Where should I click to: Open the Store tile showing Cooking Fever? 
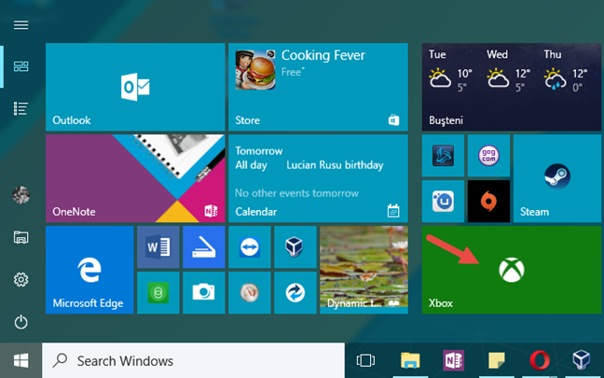coord(318,87)
